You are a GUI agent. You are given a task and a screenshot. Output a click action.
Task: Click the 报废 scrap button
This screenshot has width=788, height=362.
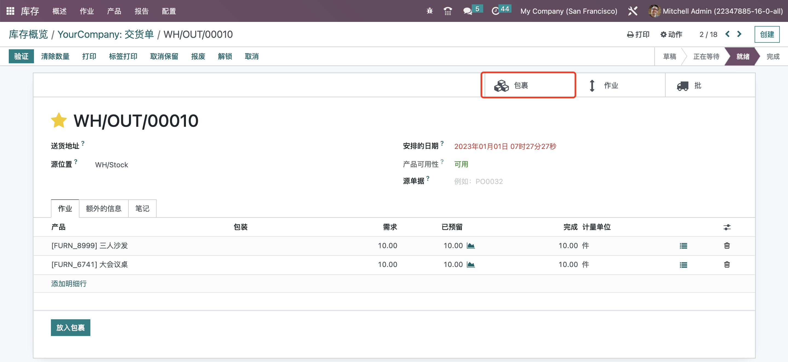pyautogui.click(x=198, y=56)
